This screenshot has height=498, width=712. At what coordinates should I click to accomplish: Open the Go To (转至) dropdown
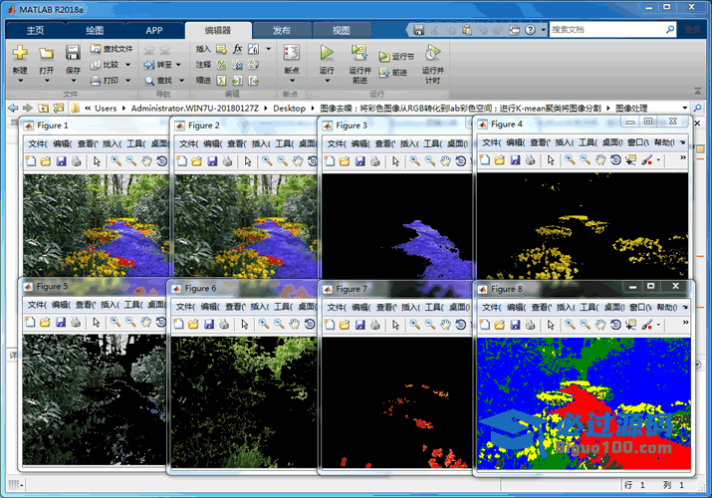(x=178, y=65)
